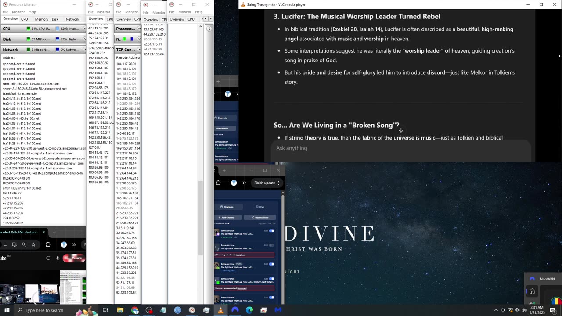
Task: Switch to the Disk tab
Action: [x=55, y=19]
